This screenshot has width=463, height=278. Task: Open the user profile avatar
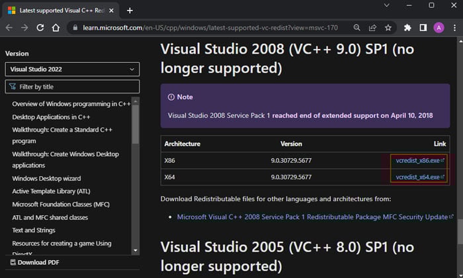(x=439, y=28)
